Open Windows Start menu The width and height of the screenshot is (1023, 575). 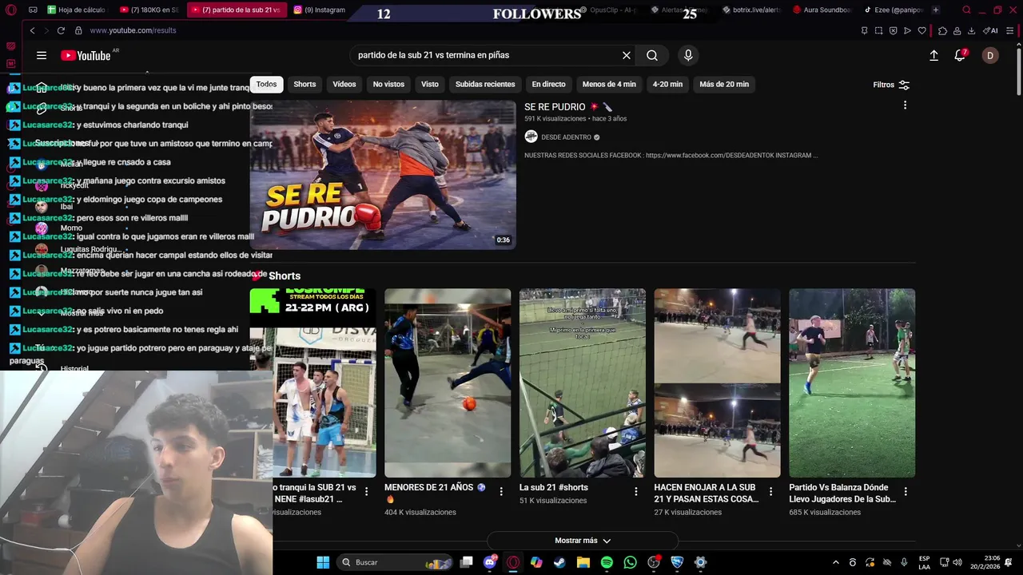(323, 562)
